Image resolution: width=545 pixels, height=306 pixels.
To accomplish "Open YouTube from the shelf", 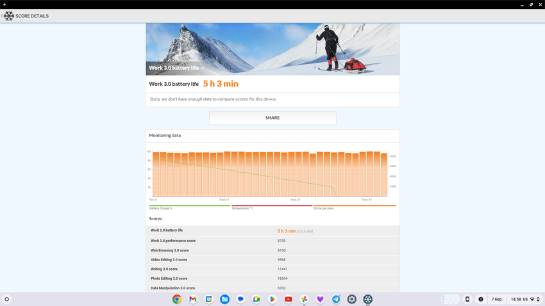I will click(289, 299).
